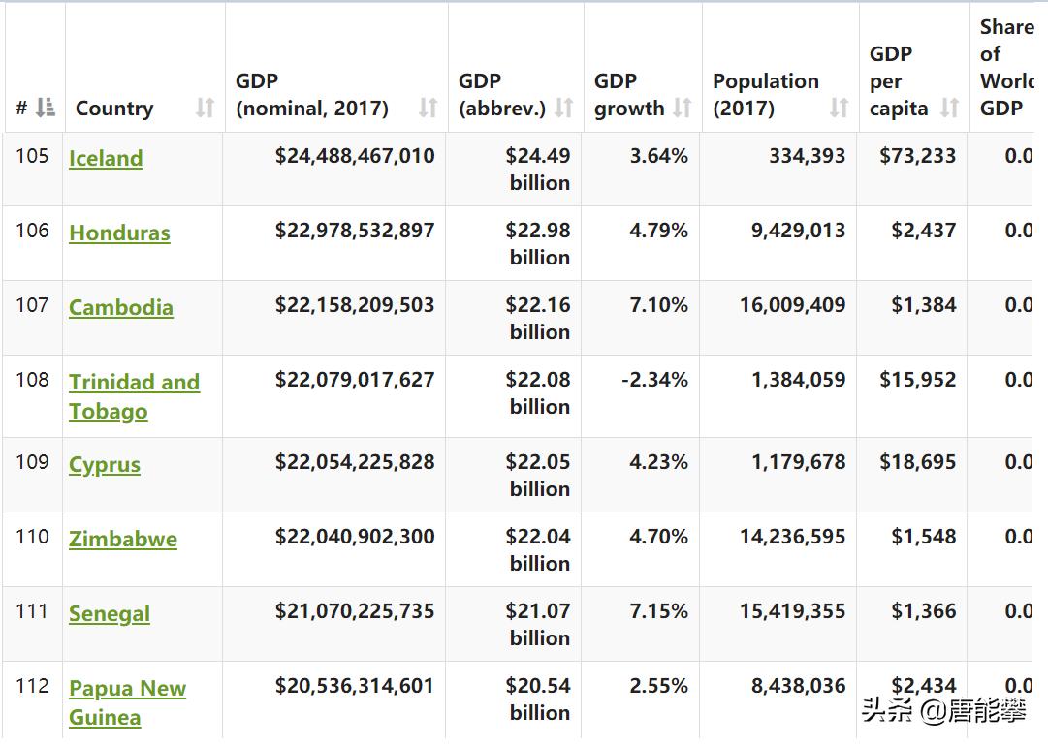Open Cambodia's country details
Screen dimensions: 1048x745
click(120, 307)
